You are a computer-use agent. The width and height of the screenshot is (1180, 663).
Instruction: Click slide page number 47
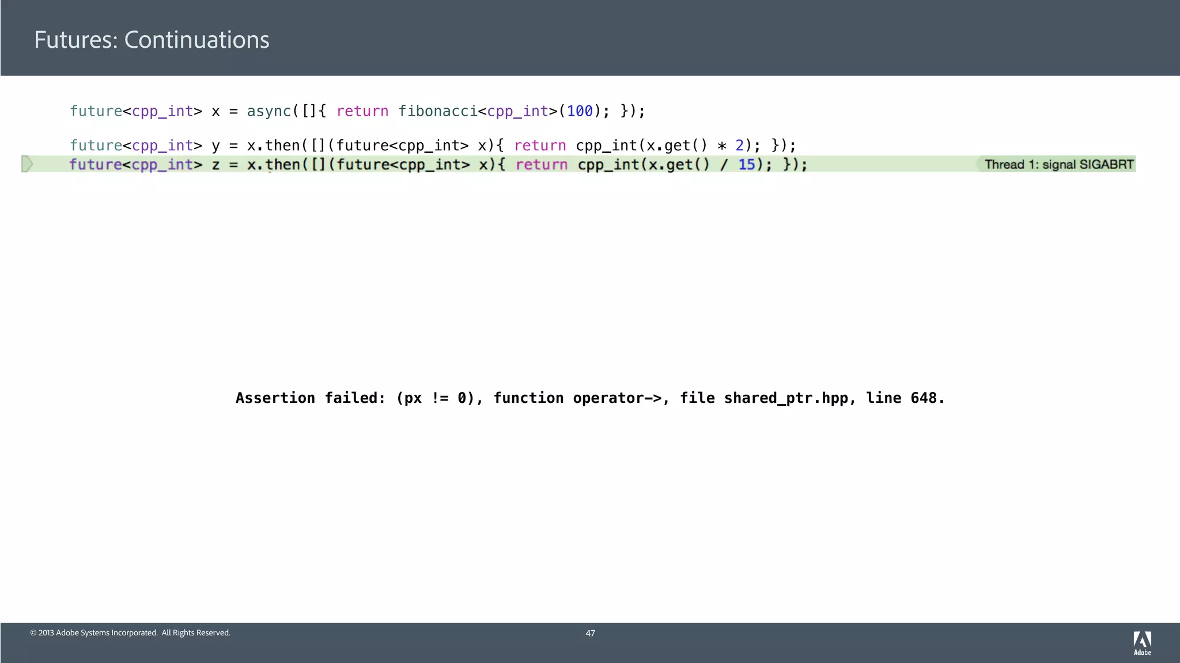pos(590,633)
